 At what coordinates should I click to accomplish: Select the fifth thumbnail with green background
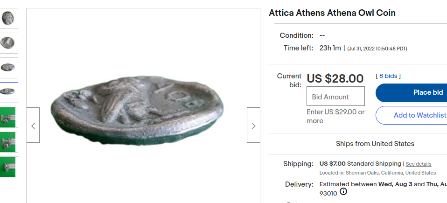8,117
